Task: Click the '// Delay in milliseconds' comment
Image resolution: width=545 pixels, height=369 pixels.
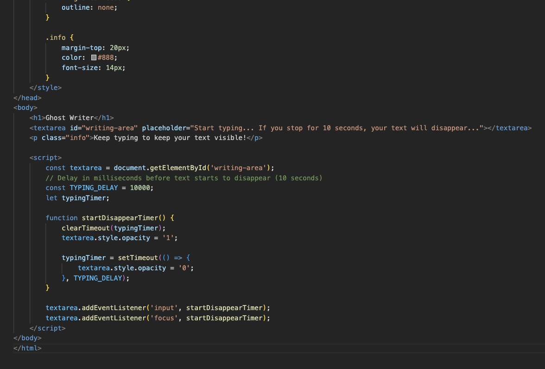Action: tap(184, 178)
